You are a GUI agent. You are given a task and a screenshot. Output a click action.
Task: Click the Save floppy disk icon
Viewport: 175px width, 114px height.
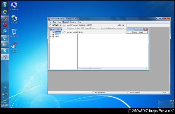57,25
